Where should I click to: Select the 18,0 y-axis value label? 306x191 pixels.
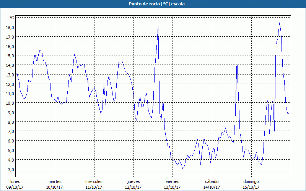10,28
